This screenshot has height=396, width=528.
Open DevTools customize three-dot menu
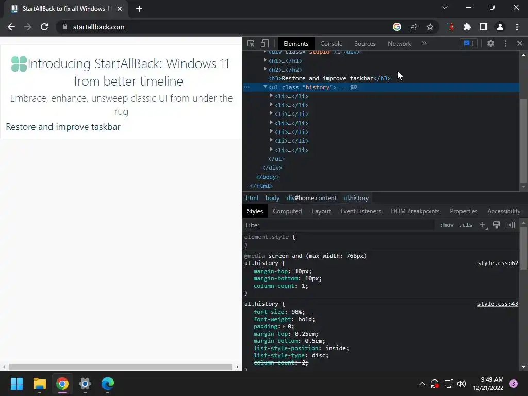click(x=505, y=43)
